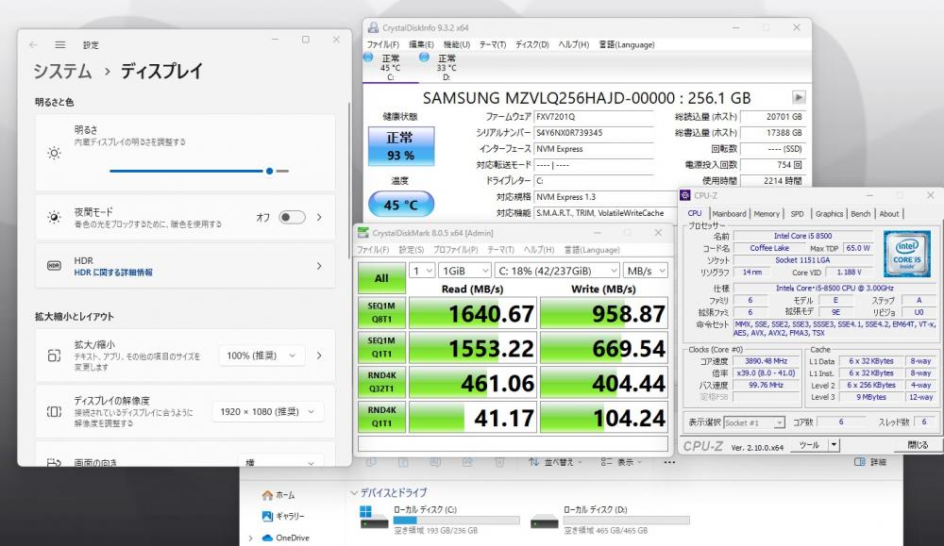Open the MB/s unit dropdown

click(x=646, y=271)
